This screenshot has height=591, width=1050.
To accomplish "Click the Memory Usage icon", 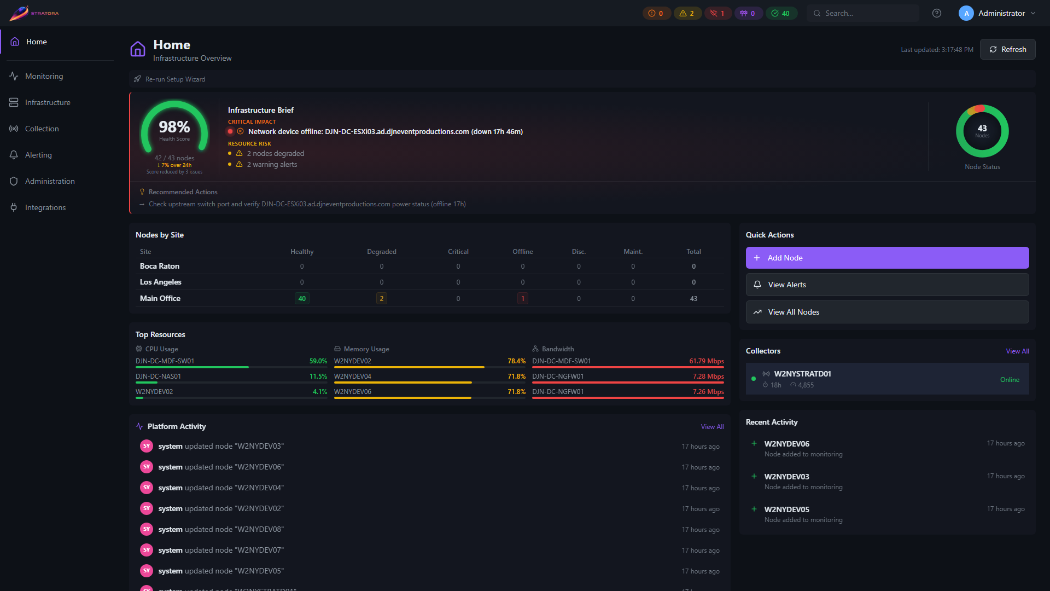I will pyautogui.click(x=337, y=349).
